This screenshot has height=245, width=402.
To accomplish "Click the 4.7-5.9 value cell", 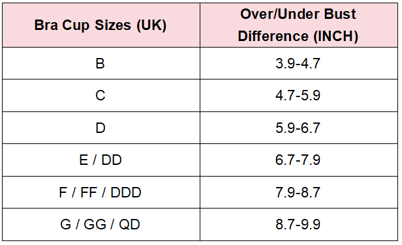I will click(299, 96).
